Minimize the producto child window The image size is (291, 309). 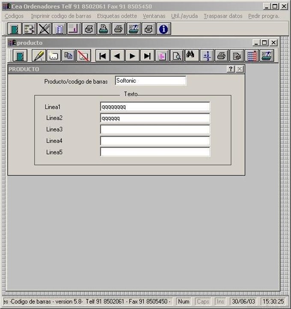click(256, 42)
